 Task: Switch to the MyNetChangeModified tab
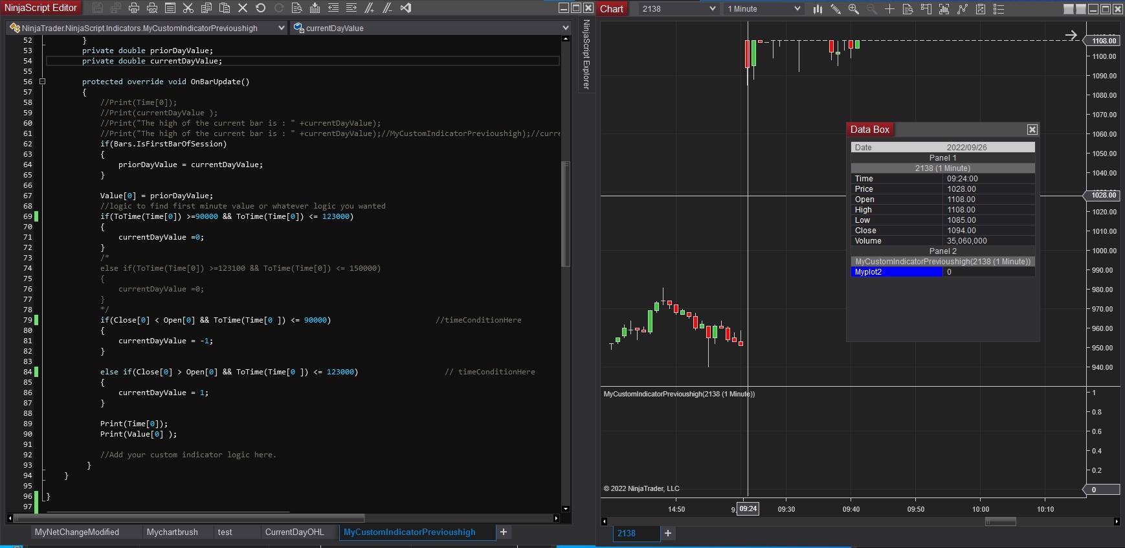pyautogui.click(x=77, y=532)
